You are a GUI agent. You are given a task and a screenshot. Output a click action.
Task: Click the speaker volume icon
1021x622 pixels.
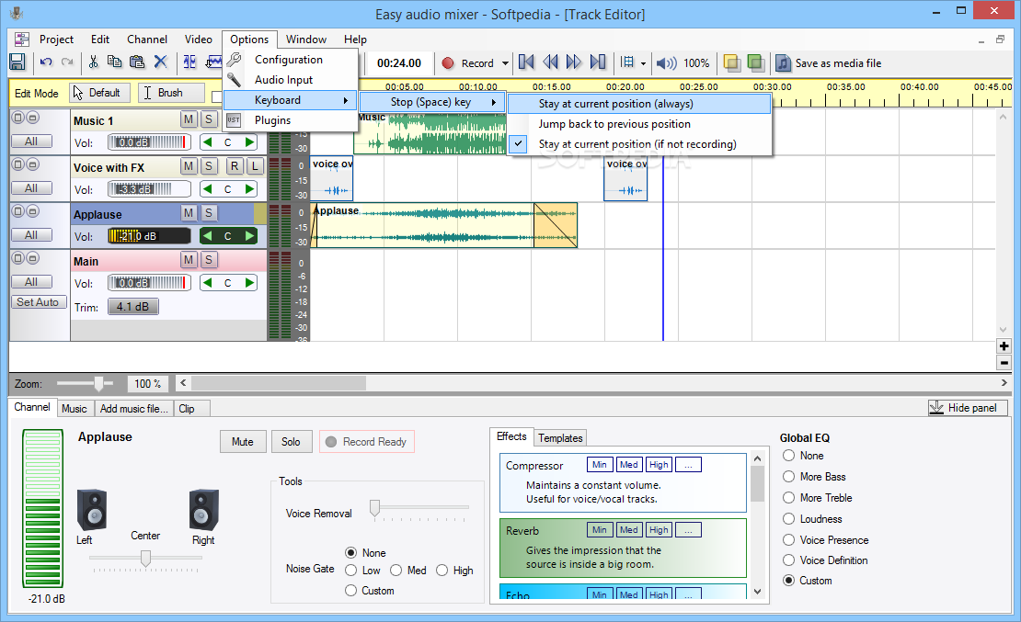pyautogui.click(x=666, y=63)
